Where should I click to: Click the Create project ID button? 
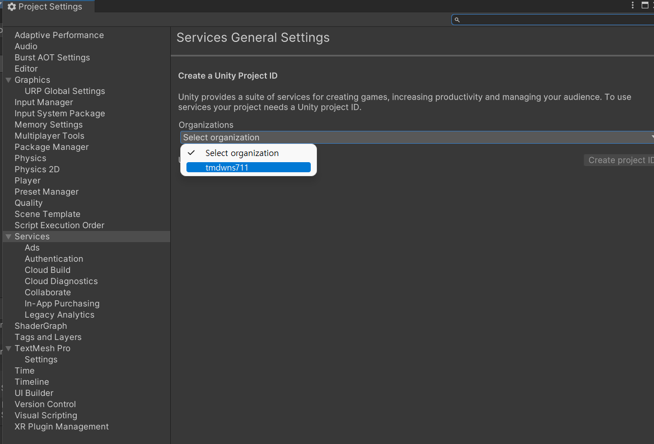click(620, 160)
